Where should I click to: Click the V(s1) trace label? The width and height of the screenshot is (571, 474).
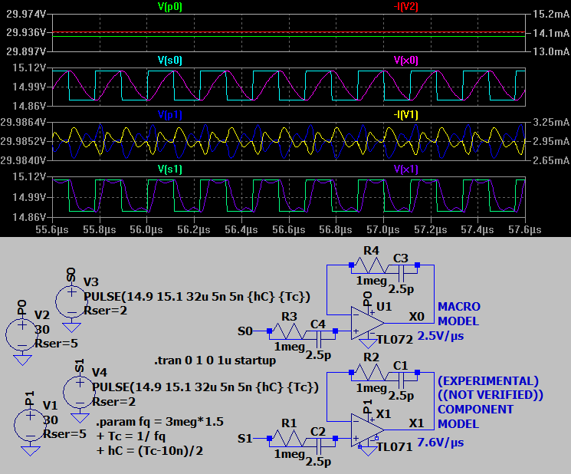pos(169,169)
